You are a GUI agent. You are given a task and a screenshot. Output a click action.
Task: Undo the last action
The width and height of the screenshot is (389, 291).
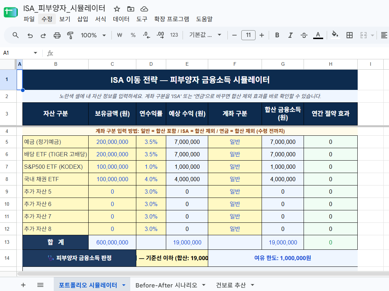coord(30,36)
